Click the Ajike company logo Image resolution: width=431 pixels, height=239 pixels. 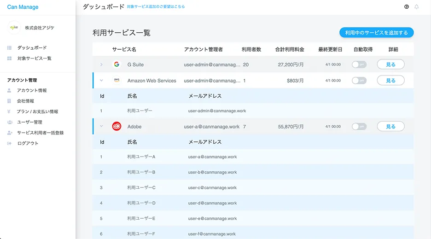click(x=14, y=28)
